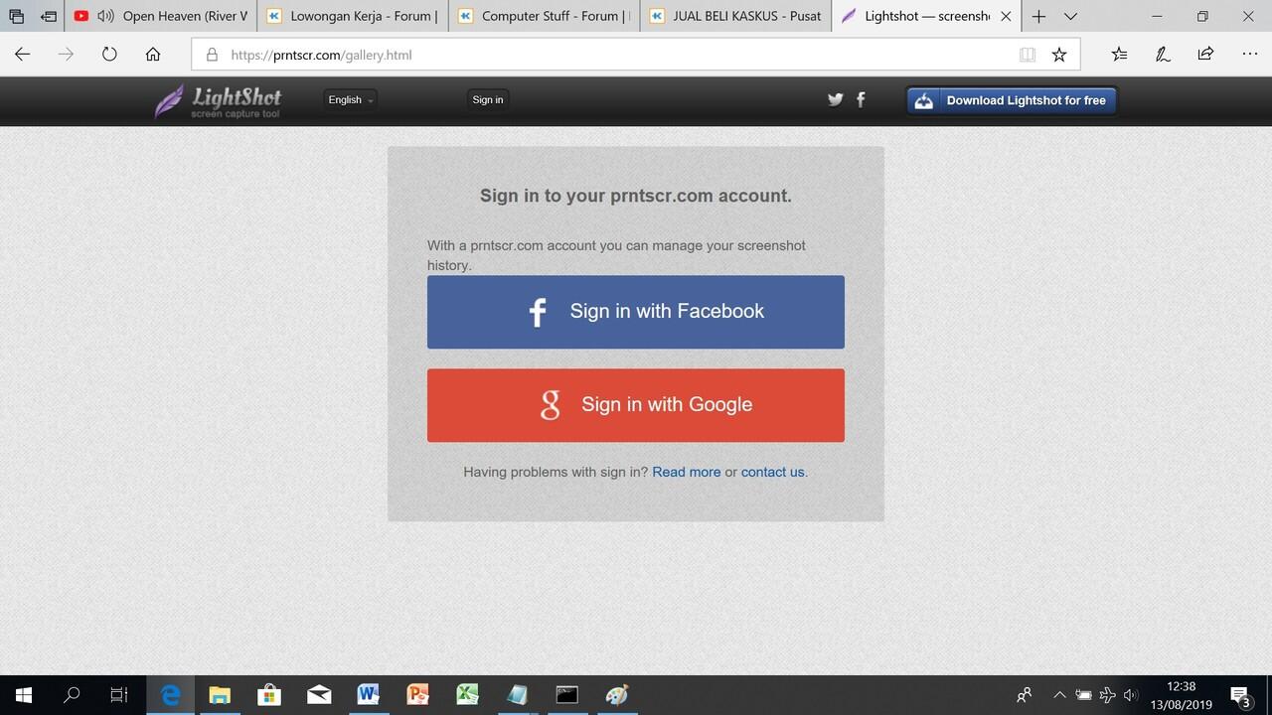This screenshot has width=1272, height=715.
Task: Switch to the Open Heaven YouTube tab
Action: [161, 16]
